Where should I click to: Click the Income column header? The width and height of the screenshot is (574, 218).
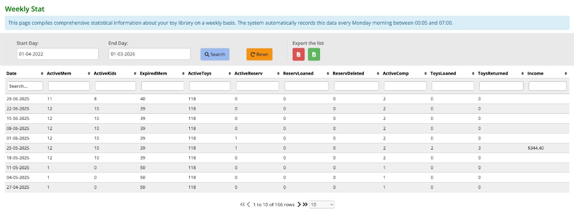(x=535, y=73)
